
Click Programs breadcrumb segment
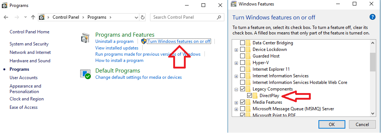[97, 17]
